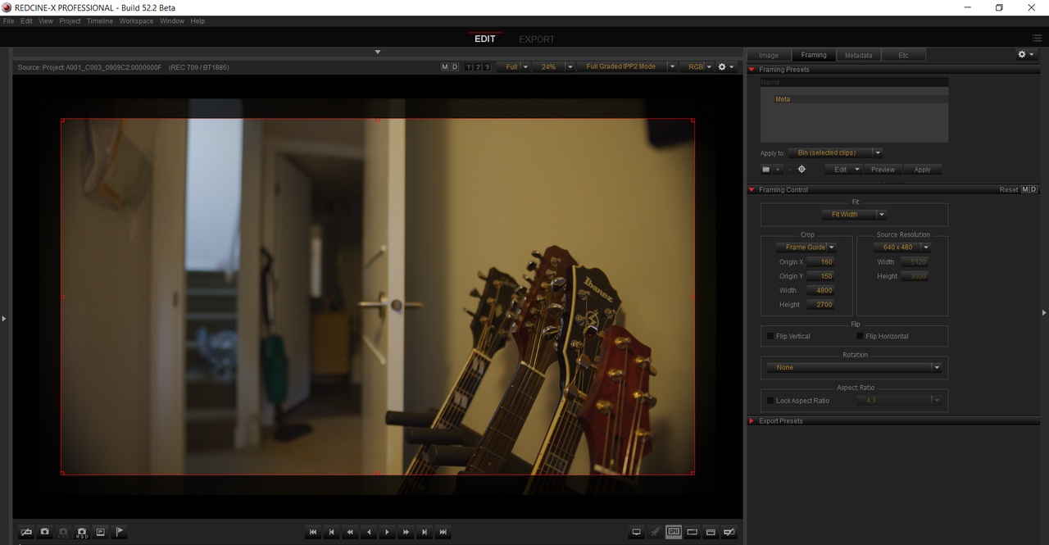Open the Rotation None dropdown
The width and height of the screenshot is (1049, 545).
pyautogui.click(x=854, y=368)
